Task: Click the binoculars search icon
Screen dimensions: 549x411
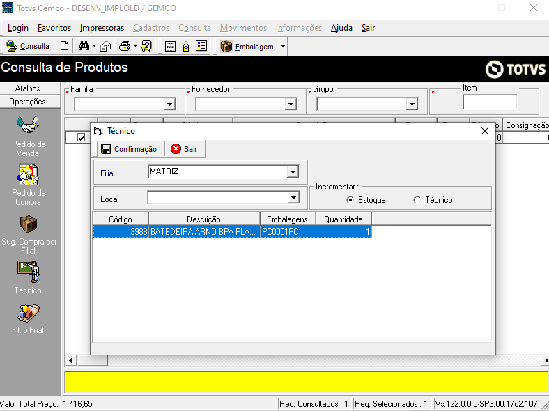Action: pyautogui.click(x=84, y=46)
